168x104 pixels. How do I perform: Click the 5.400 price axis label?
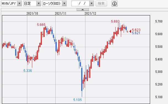click(159, 59)
